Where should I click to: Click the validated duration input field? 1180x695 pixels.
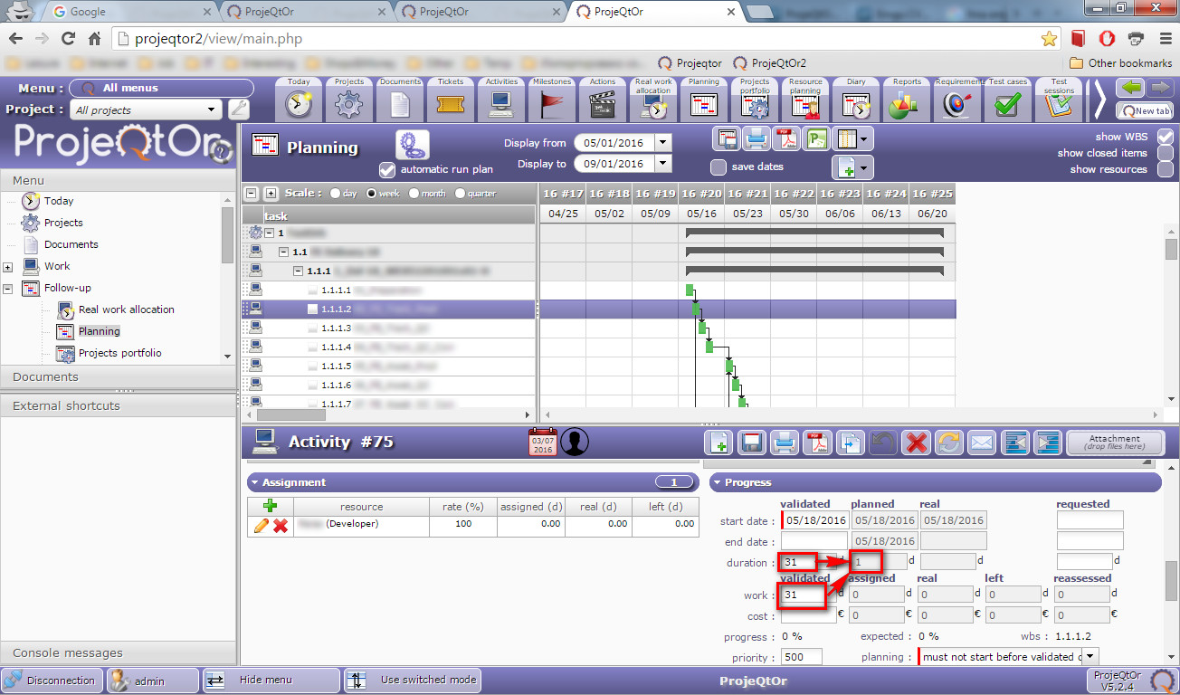[801, 562]
